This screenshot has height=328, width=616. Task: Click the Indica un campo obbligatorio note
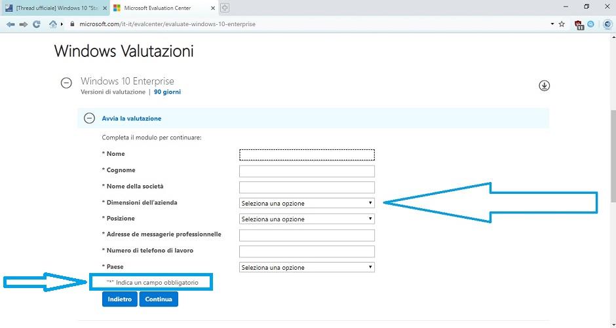pyautogui.click(x=153, y=282)
